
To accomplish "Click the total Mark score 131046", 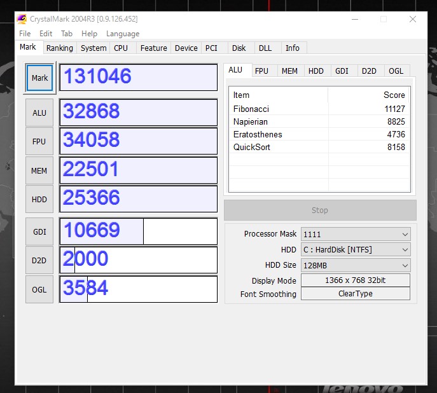I will tap(139, 78).
